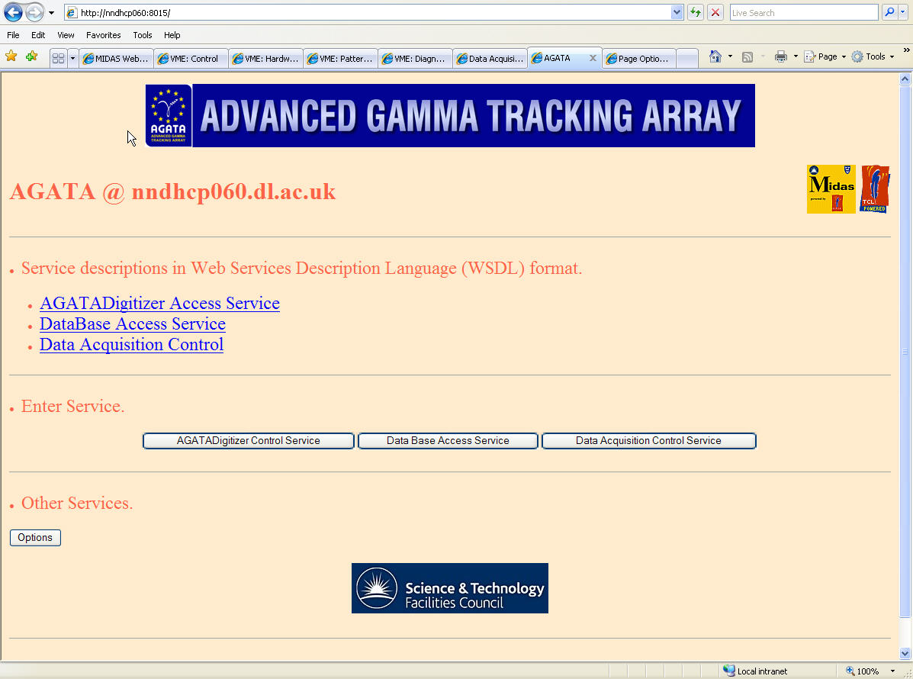Click the RSS feeds icon

coord(747,56)
